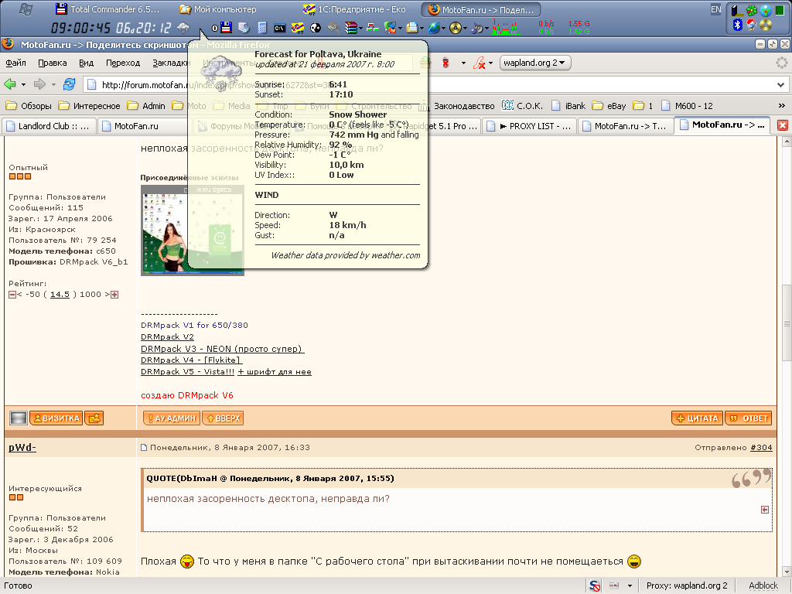Click the 'ЦИТАТА' quote button
Viewport: 792px width, 594px height.
698,418
